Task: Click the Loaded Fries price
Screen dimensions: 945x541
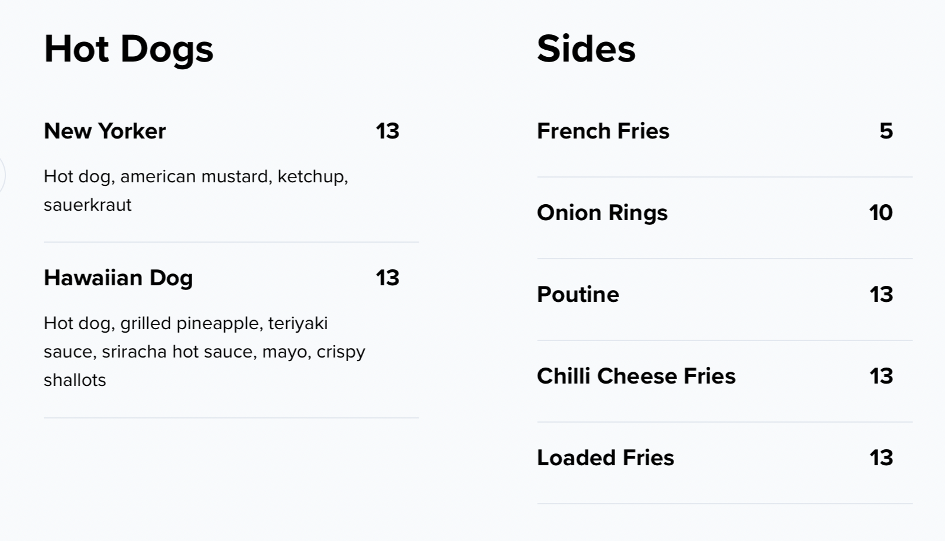Action: (x=881, y=458)
